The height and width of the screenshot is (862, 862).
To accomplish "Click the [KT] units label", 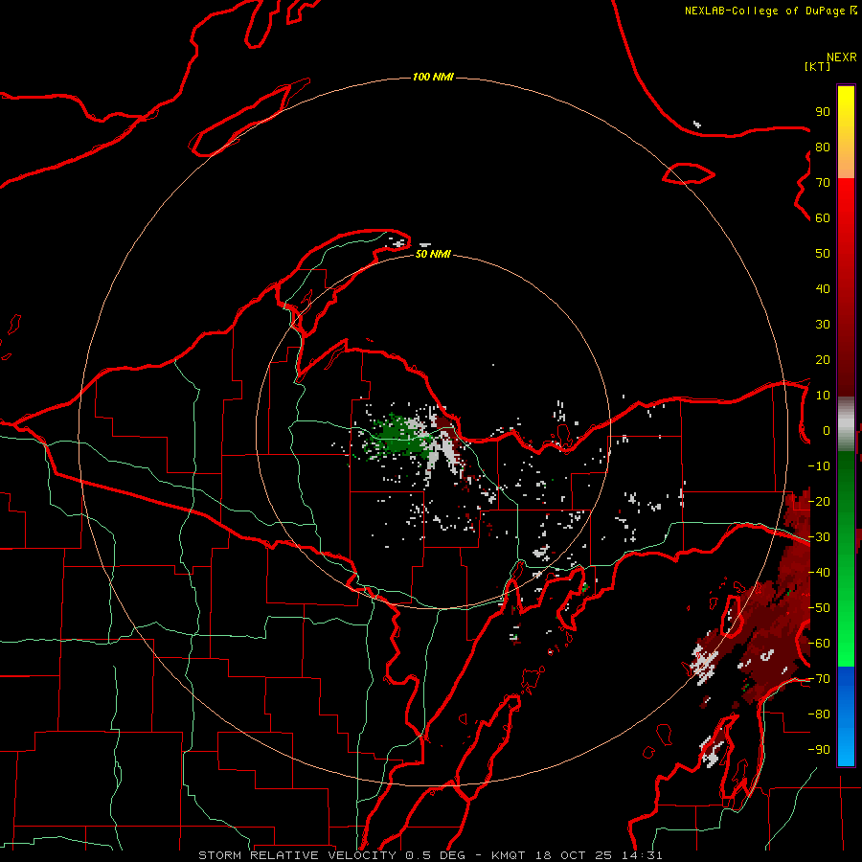I will tap(818, 66).
